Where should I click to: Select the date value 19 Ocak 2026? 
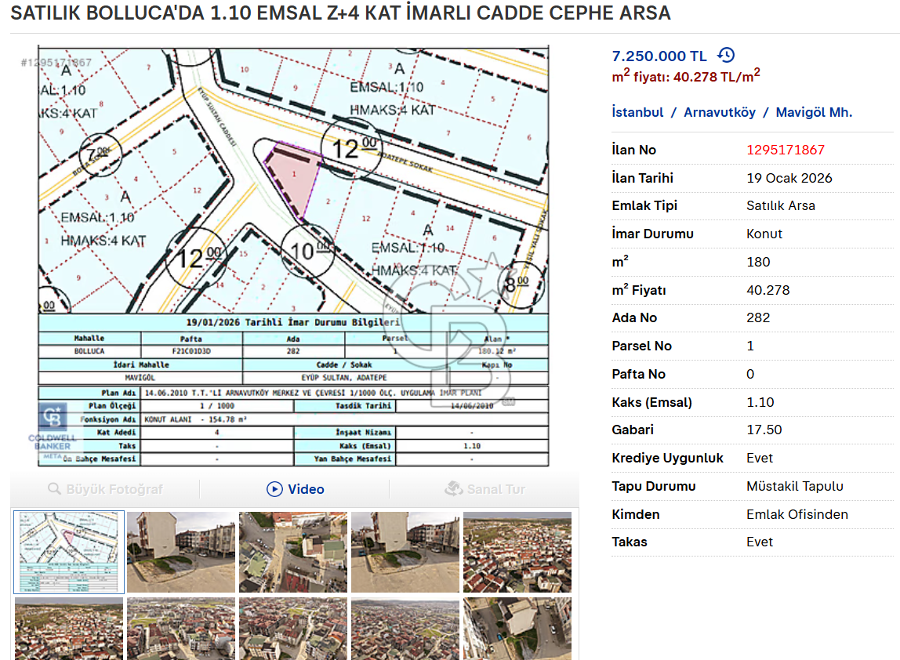(789, 178)
